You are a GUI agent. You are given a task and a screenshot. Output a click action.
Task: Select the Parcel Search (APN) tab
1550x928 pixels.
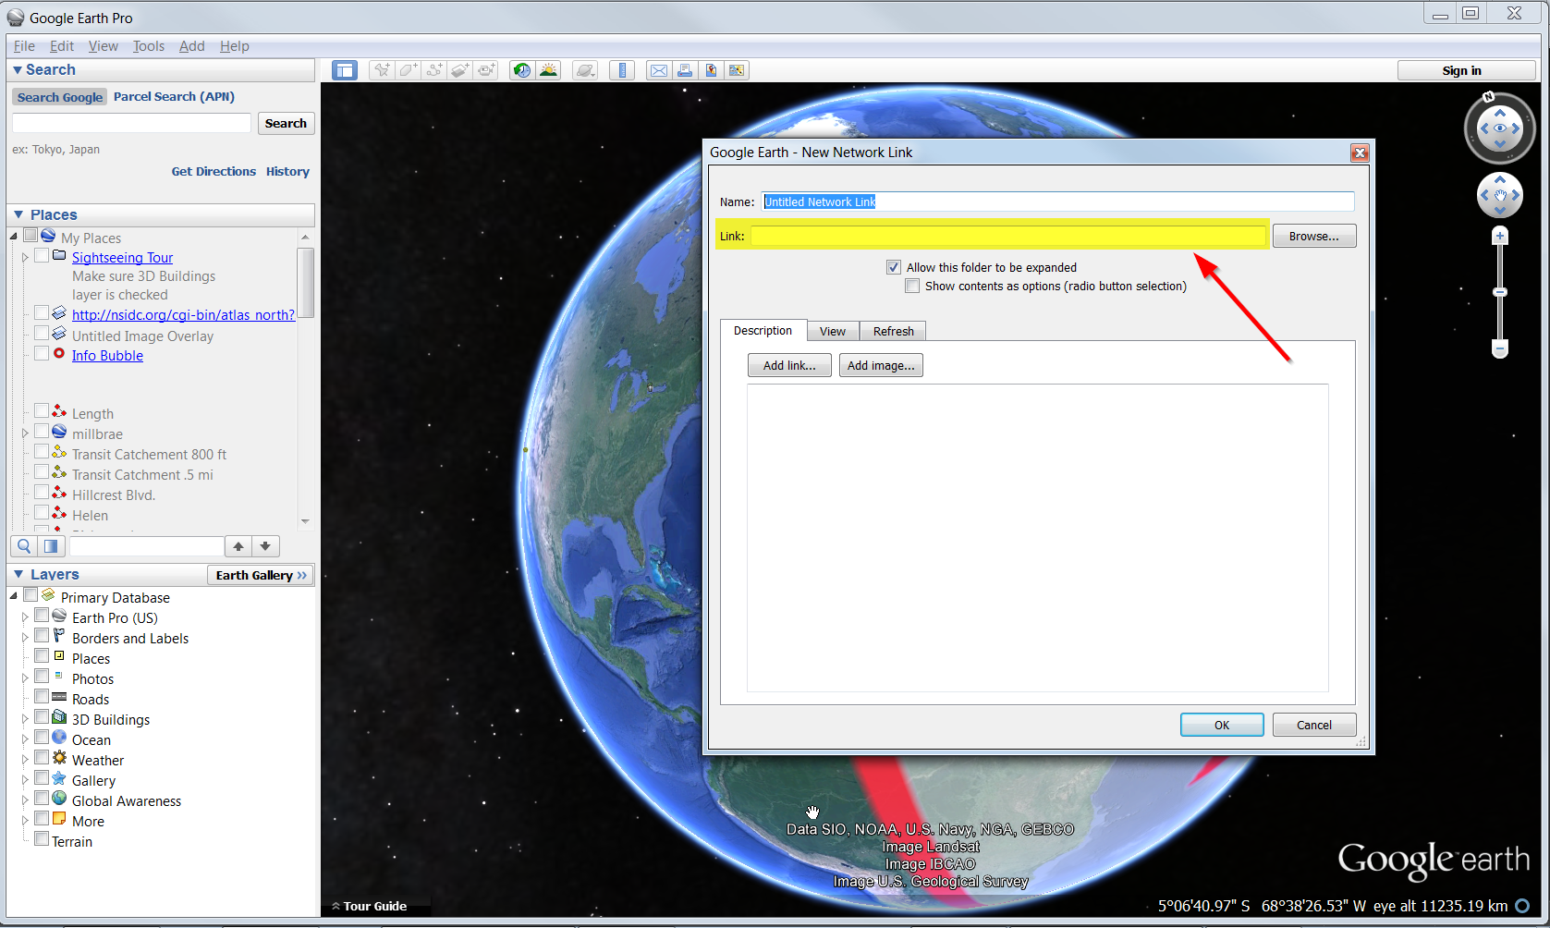(174, 96)
